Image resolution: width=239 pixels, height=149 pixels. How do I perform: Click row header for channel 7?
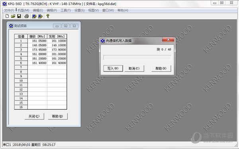pyautogui.click(x=21, y=67)
